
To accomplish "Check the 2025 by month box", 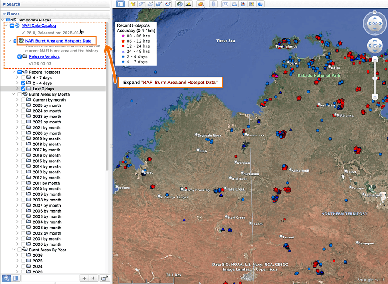I will 23,105.
